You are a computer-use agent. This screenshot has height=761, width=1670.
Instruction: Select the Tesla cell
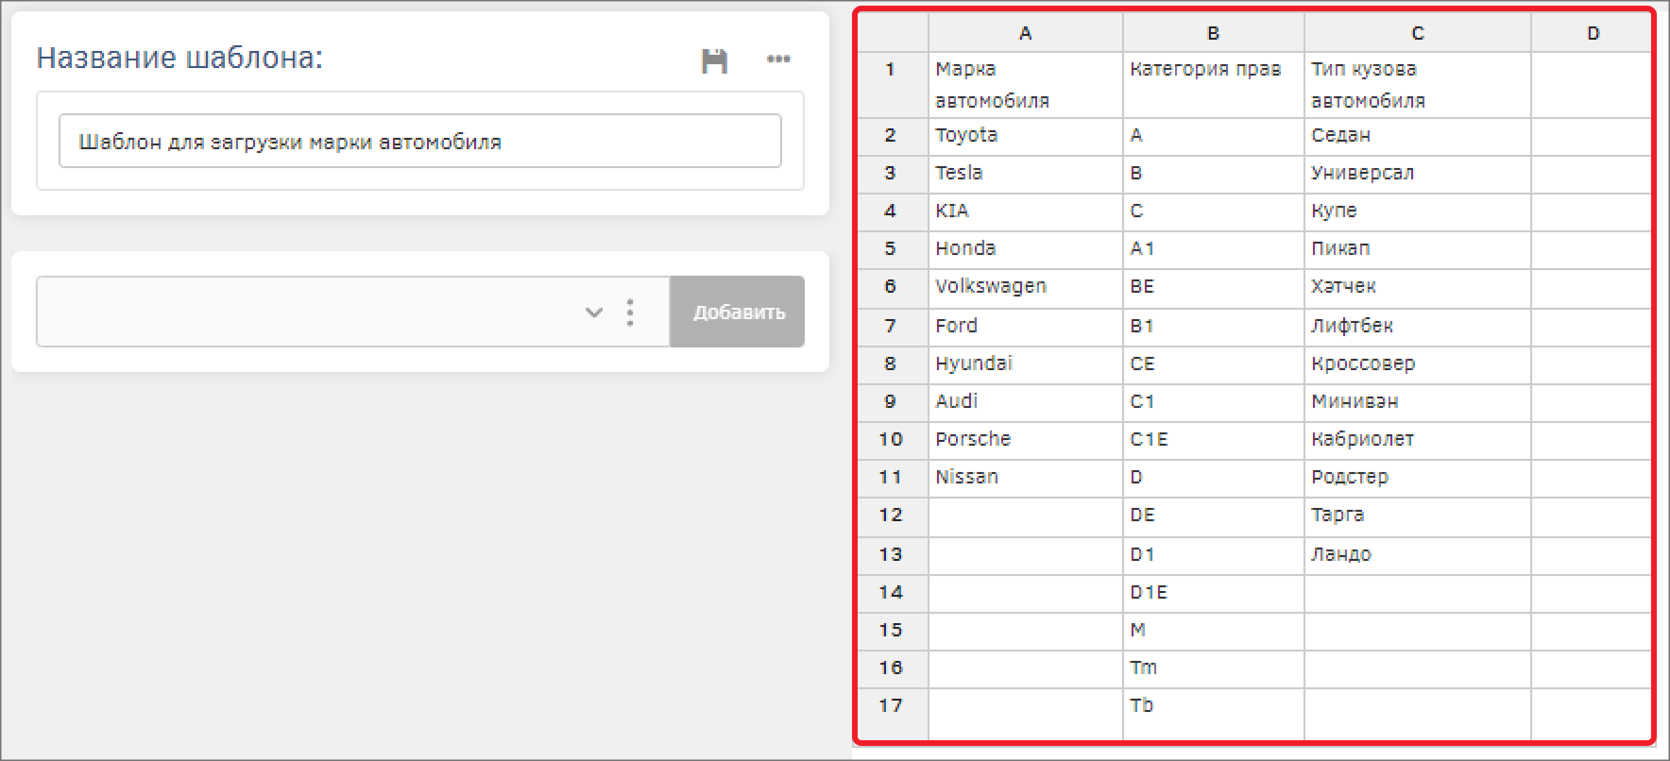(x=1025, y=174)
